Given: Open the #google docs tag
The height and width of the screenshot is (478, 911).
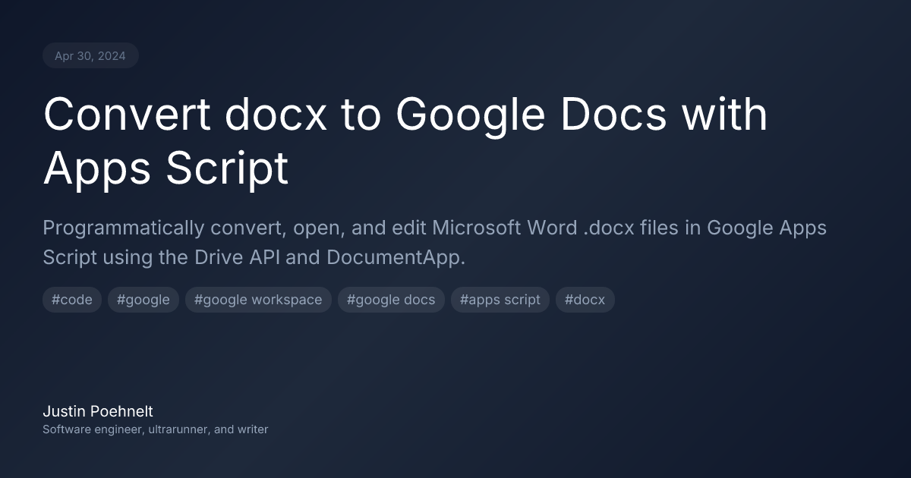Looking at the screenshot, I should [391, 300].
